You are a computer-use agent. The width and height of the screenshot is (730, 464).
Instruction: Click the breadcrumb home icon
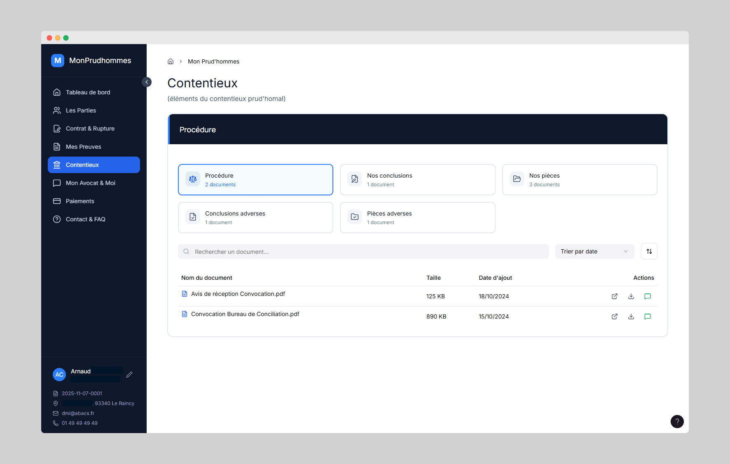(171, 61)
